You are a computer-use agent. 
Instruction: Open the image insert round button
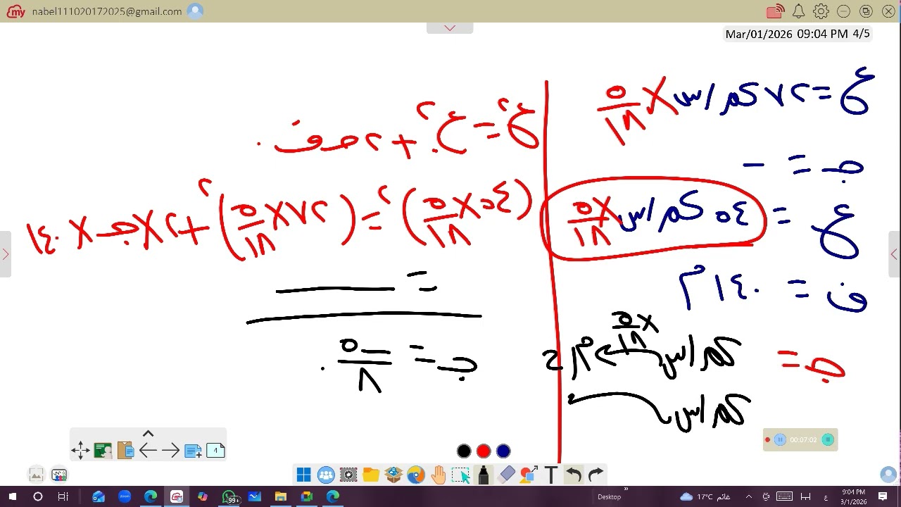(37, 475)
